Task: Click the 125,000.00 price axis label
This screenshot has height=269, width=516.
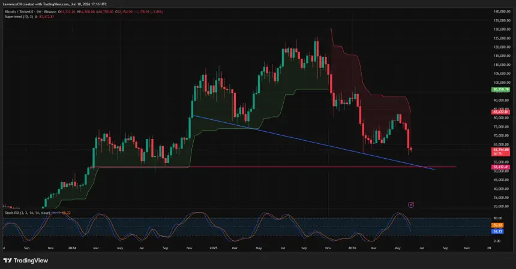Action: pyautogui.click(x=502, y=38)
